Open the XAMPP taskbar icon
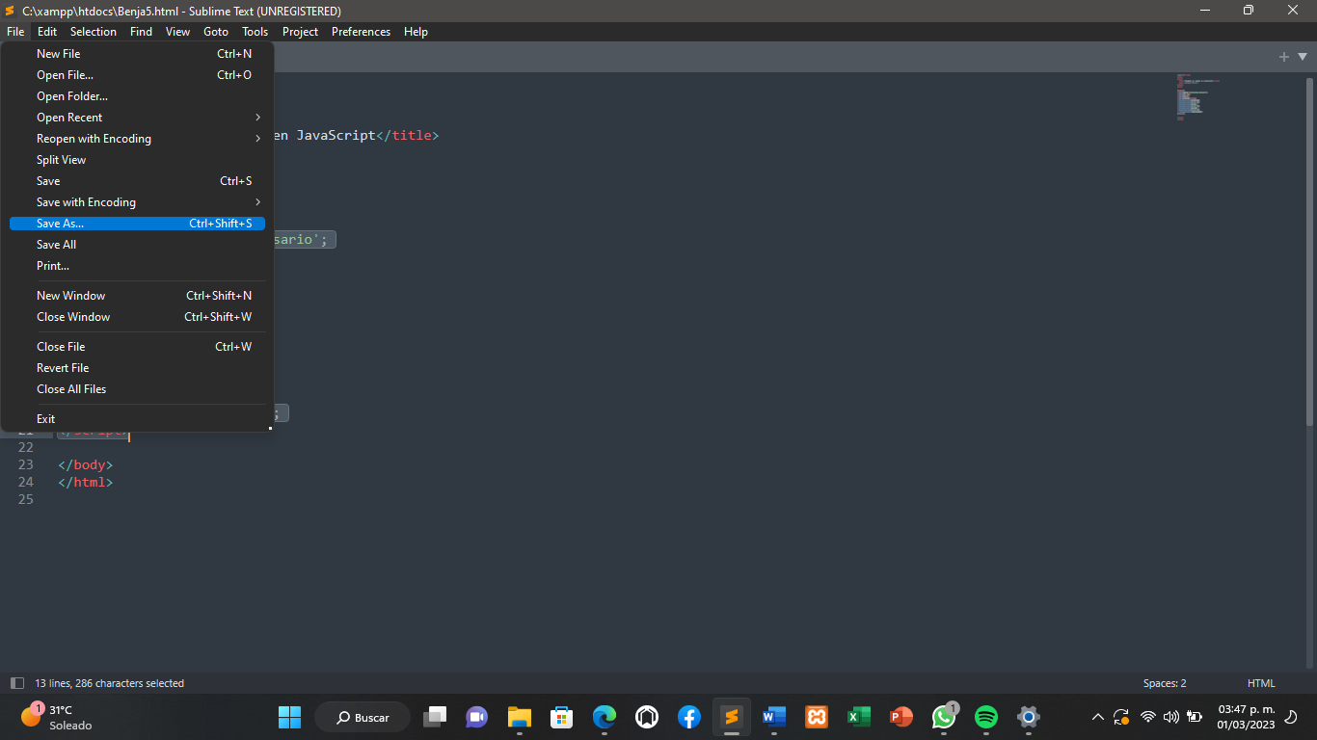This screenshot has height=740, width=1317. click(x=816, y=717)
